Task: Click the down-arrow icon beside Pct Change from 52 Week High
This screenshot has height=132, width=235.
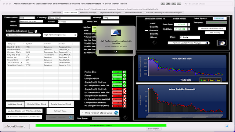Action: (124, 93)
